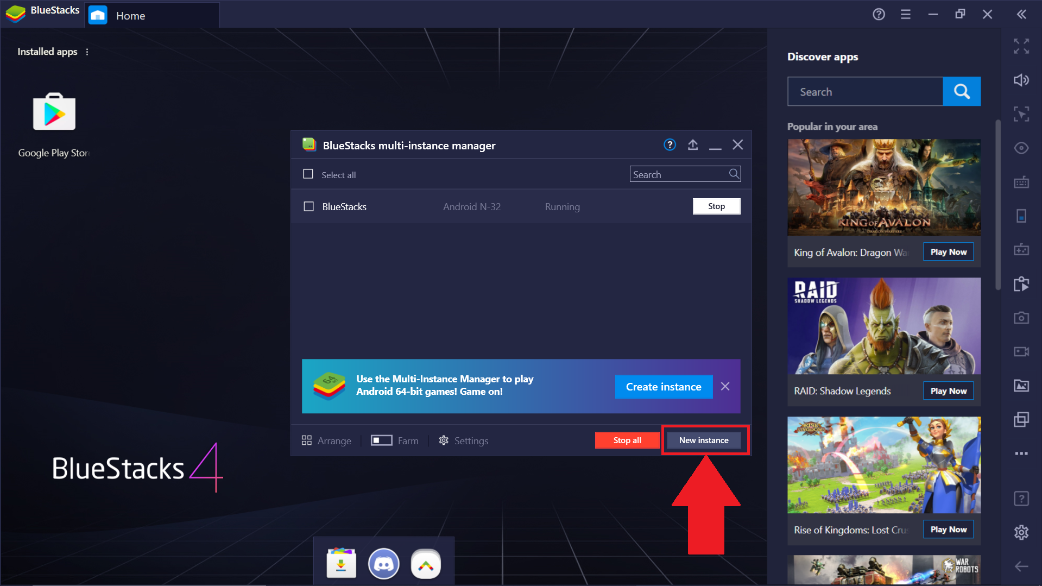Open Installed apps options menu
The image size is (1042, 586).
(87, 52)
